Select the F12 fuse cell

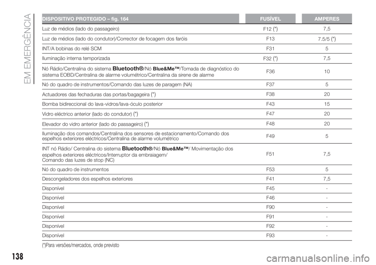(x=270, y=29)
